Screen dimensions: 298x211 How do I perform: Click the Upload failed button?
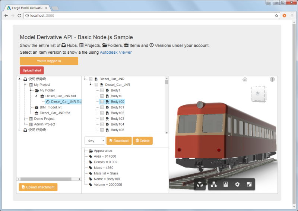[x=32, y=70]
